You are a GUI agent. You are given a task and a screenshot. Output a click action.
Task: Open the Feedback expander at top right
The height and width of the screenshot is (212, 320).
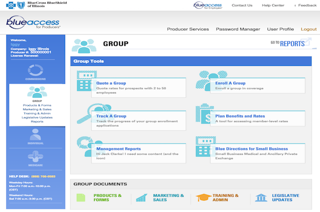click(x=304, y=5)
